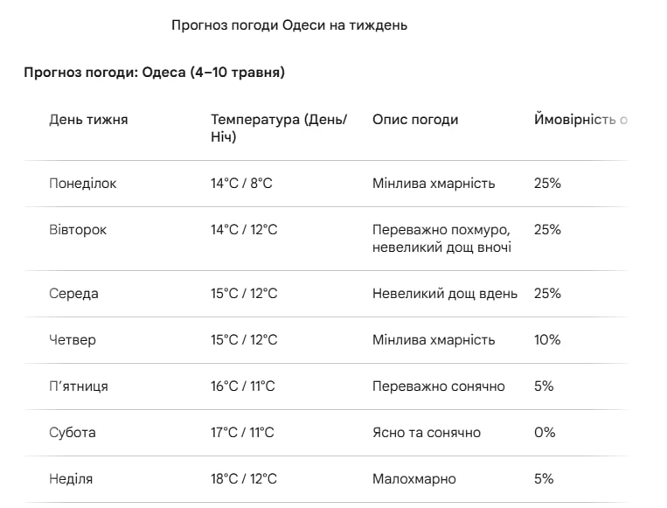667x508 pixels.
Task: Click the 'Середа' day cell
Action: coord(73,294)
